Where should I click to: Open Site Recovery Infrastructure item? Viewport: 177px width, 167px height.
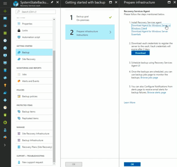[34, 133]
